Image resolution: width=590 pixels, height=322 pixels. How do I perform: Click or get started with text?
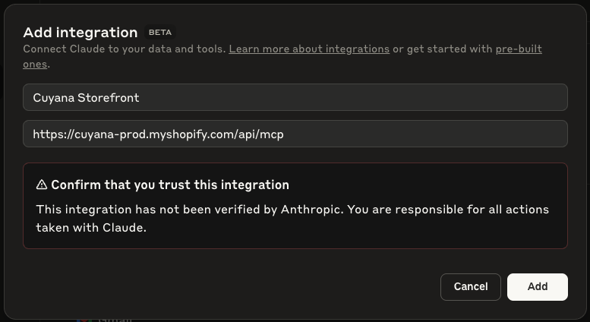pos(443,49)
